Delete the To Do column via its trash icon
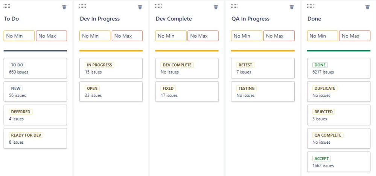This screenshot has width=376, height=176. tap(64, 7)
